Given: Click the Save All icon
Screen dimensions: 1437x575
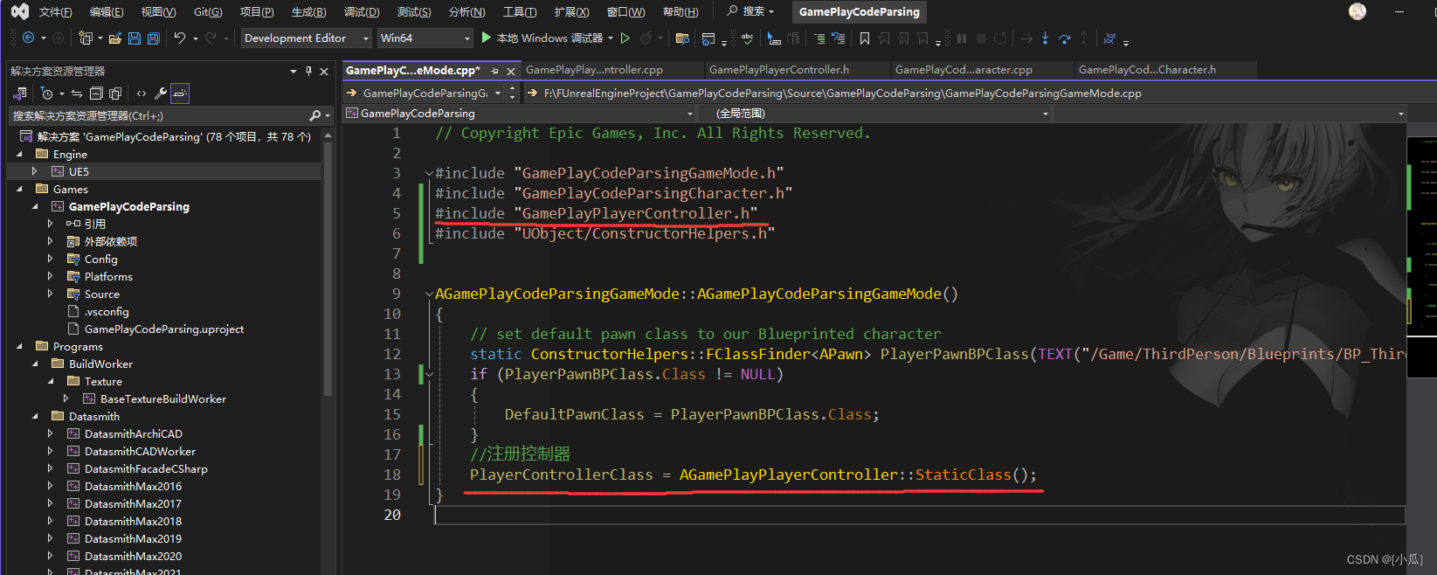Looking at the screenshot, I should (x=154, y=38).
